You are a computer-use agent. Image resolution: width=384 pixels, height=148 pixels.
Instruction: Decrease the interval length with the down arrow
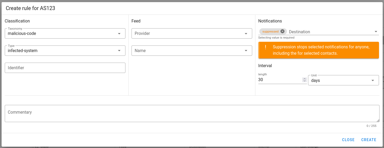(x=305, y=81)
